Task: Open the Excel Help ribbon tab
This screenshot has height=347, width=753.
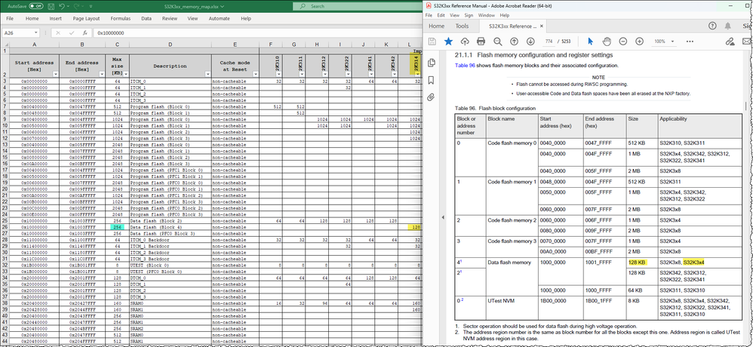Action: 246,19
